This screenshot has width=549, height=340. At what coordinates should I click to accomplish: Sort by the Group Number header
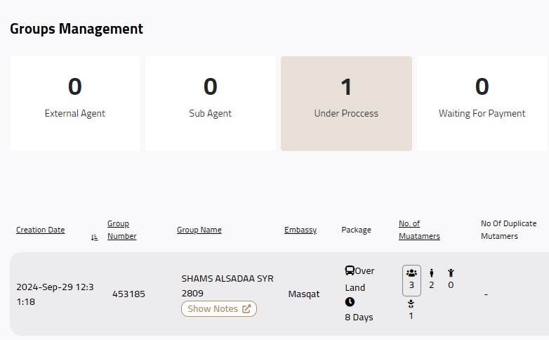(x=122, y=230)
